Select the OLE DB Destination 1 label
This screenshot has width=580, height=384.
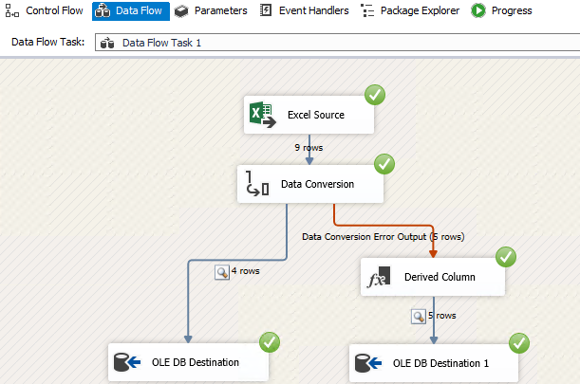440,363
